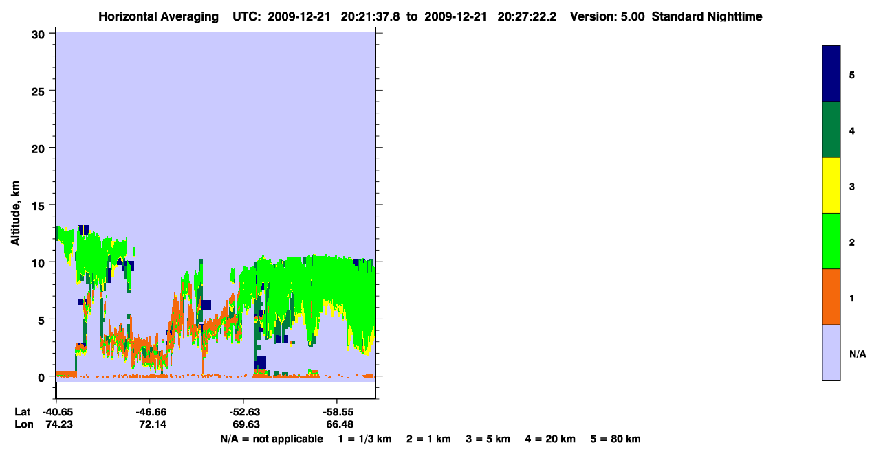The image size is (894, 458).
Task: Click the dark blue color bar segment labeled 5
Action: (x=831, y=74)
